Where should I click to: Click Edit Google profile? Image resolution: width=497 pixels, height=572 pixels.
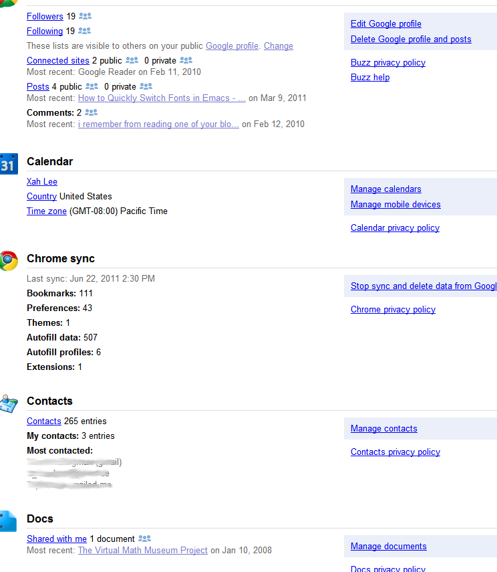click(386, 23)
